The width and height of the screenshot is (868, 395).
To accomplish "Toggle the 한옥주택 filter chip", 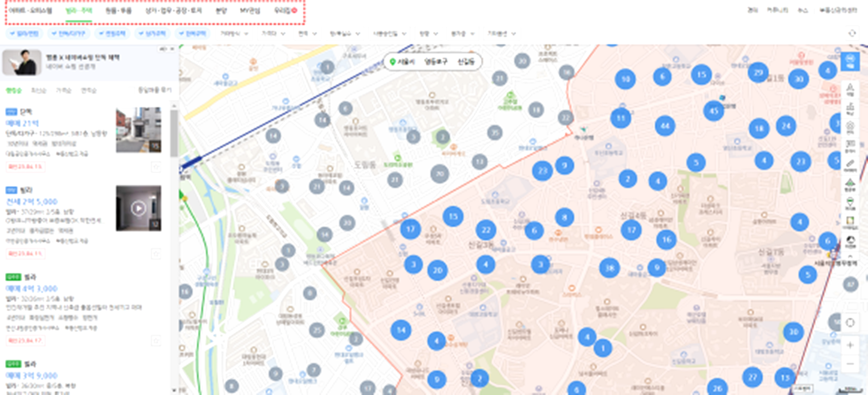I will click(x=193, y=33).
